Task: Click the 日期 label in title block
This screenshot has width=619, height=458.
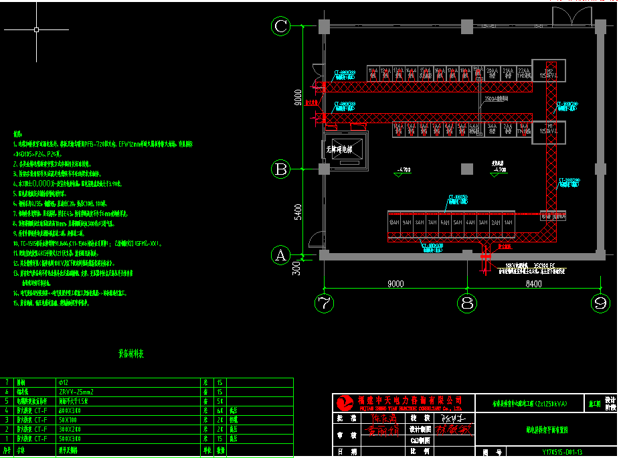Action: [x=347, y=452]
